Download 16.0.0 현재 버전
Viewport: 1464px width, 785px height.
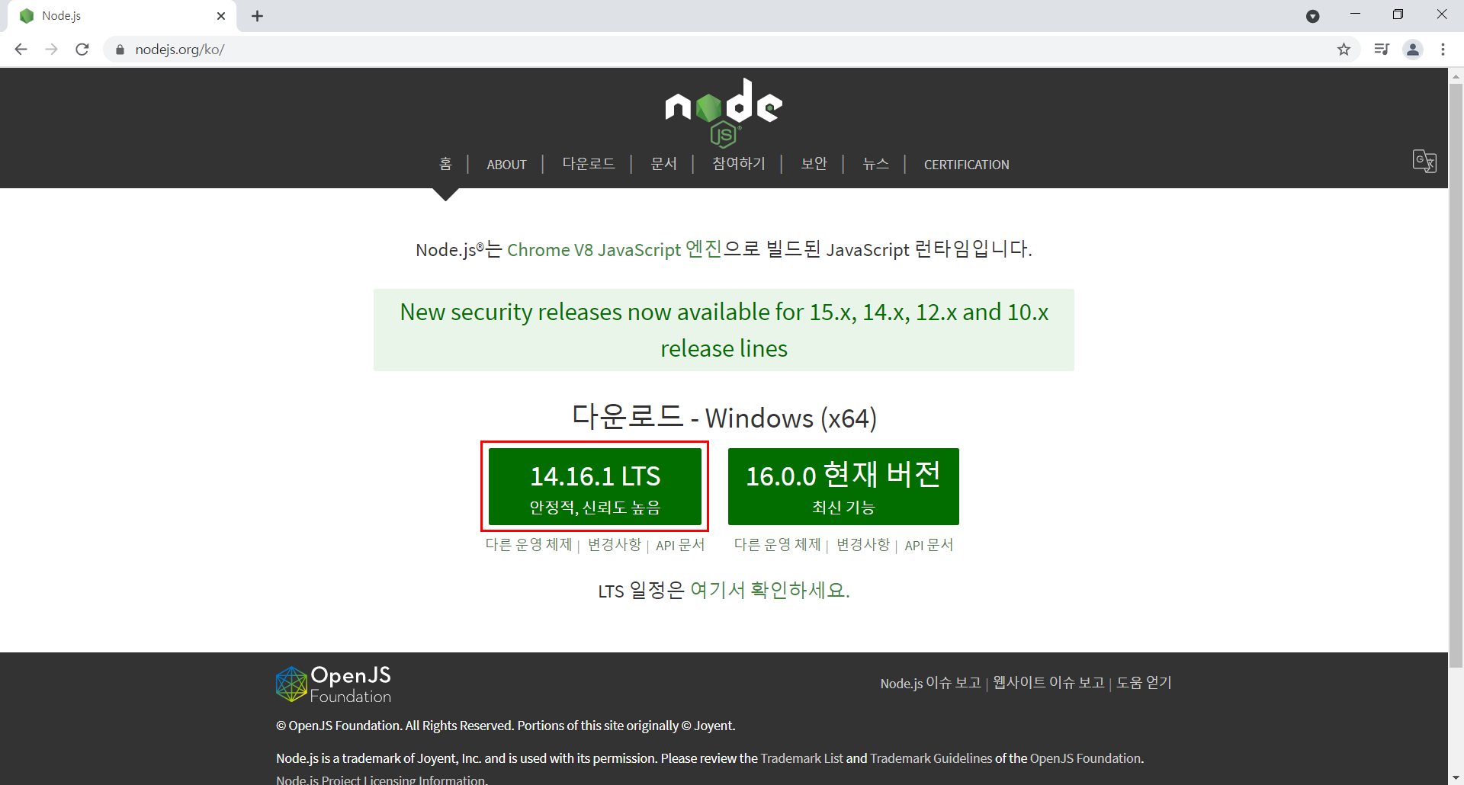tap(843, 487)
